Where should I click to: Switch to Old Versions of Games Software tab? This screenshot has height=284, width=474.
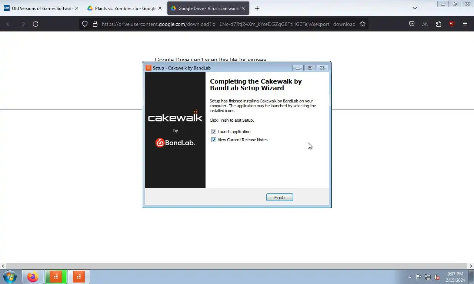pos(39,8)
